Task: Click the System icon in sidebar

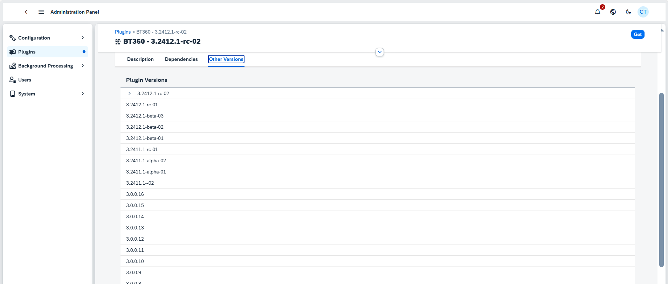Action: pyautogui.click(x=13, y=94)
